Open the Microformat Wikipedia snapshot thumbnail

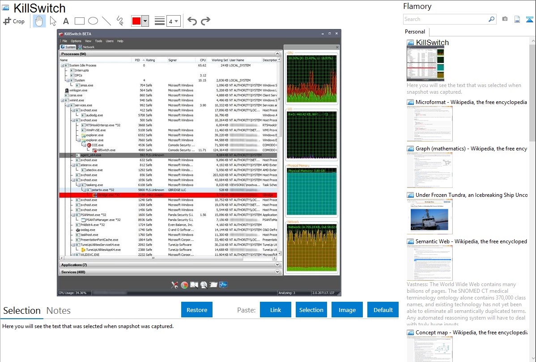[x=430, y=124]
